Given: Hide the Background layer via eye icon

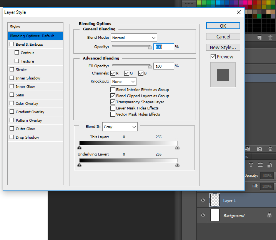Looking at the screenshot, I should (x=203, y=215).
